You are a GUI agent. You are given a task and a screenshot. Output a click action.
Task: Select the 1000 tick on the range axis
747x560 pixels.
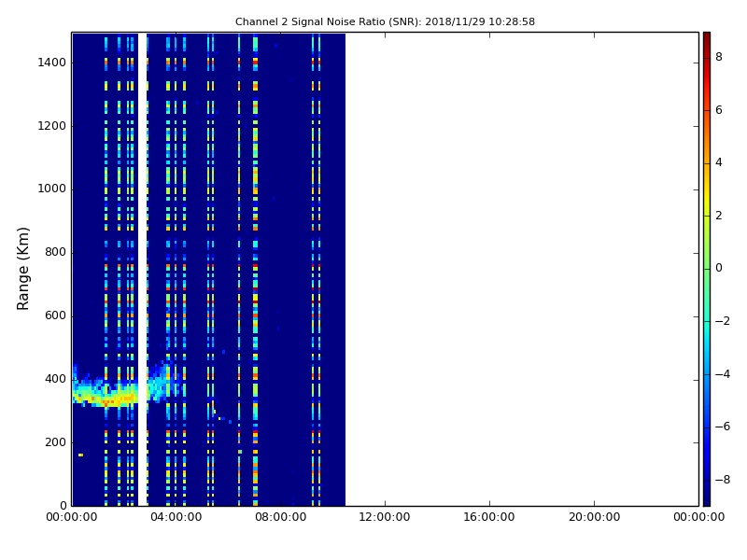[x=51, y=189]
